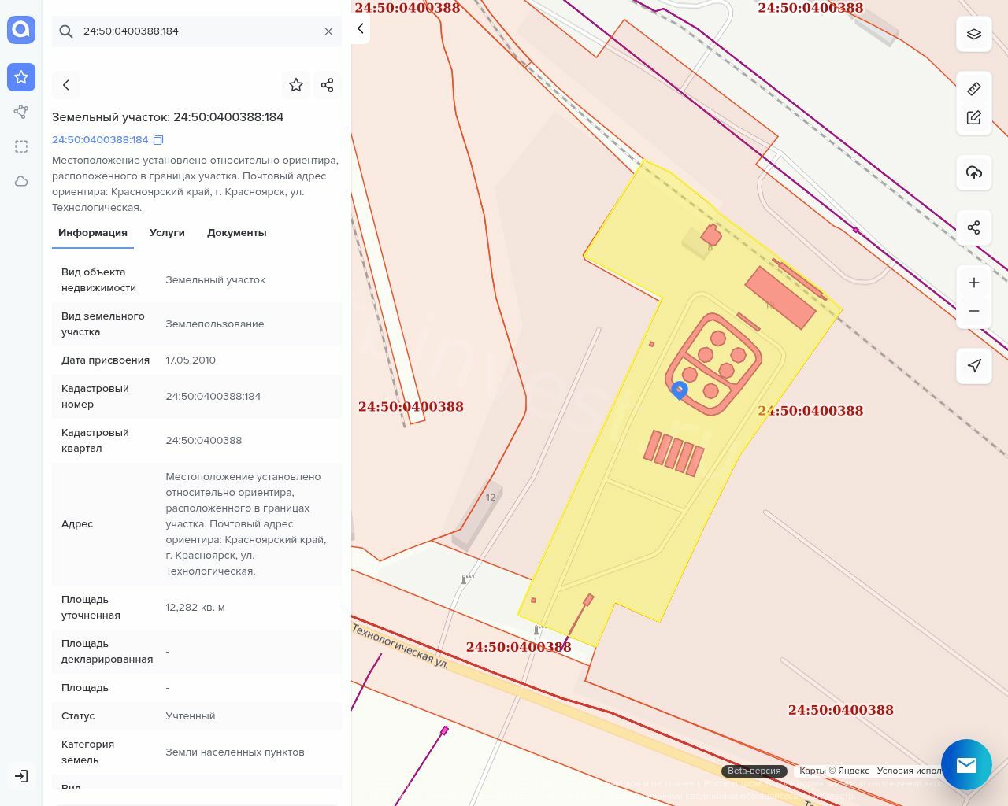This screenshot has height=806, width=1008.
Task: Click the blue parcel marker pin
Action: 680,390
